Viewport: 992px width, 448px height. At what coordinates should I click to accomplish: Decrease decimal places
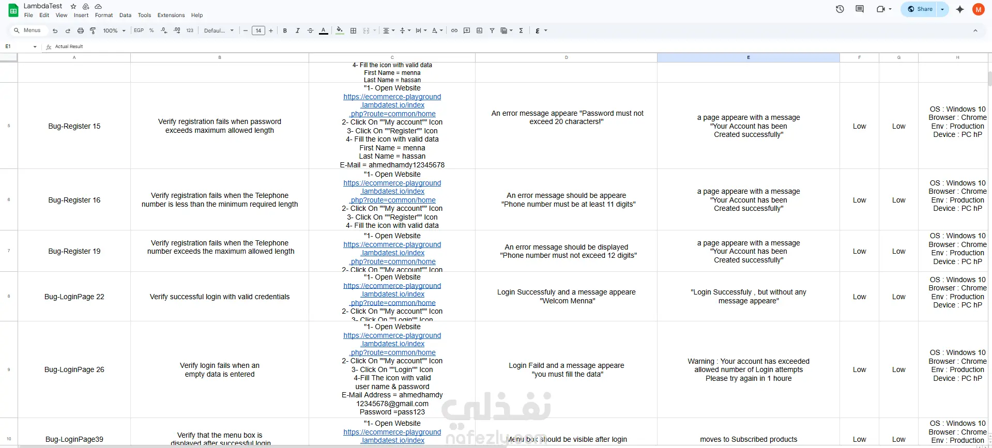[x=164, y=30]
